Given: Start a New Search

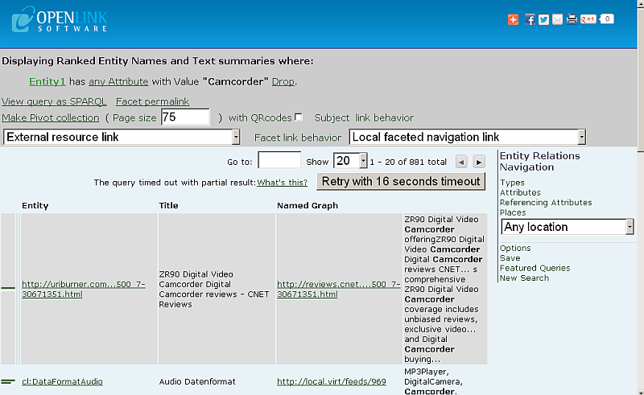Looking at the screenshot, I should 524,278.
